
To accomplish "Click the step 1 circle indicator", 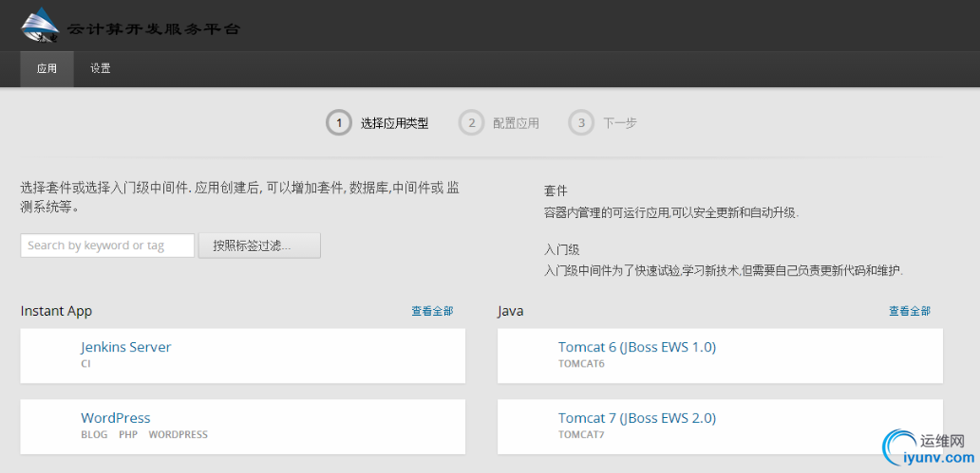I will tap(339, 123).
